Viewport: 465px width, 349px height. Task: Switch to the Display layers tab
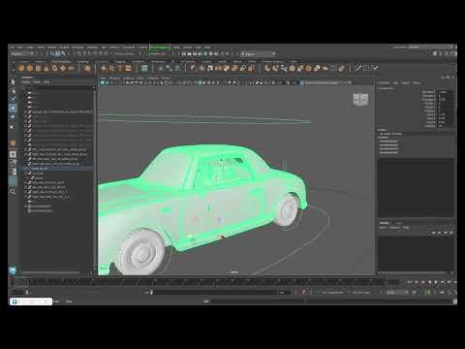point(384,223)
